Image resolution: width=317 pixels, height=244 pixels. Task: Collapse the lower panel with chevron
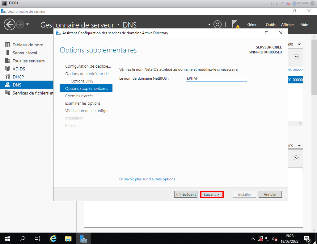[296, 158]
